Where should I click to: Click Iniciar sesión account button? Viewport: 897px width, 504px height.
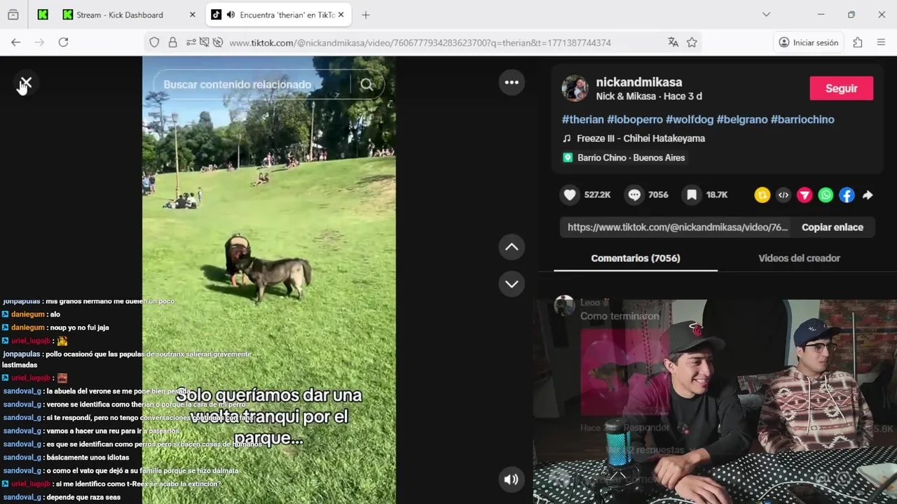click(x=808, y=43)
